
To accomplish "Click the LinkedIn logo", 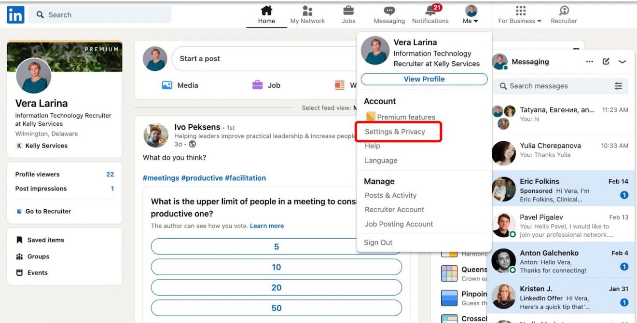I will [14, 14].
